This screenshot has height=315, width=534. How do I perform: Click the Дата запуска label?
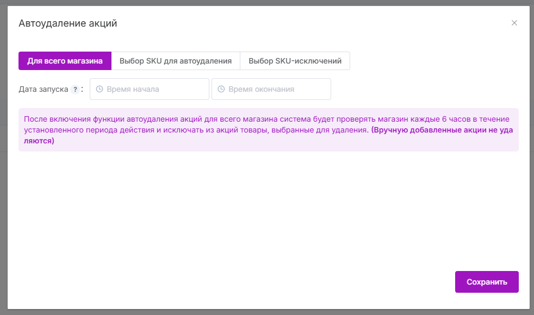click(x=43, y=89)
